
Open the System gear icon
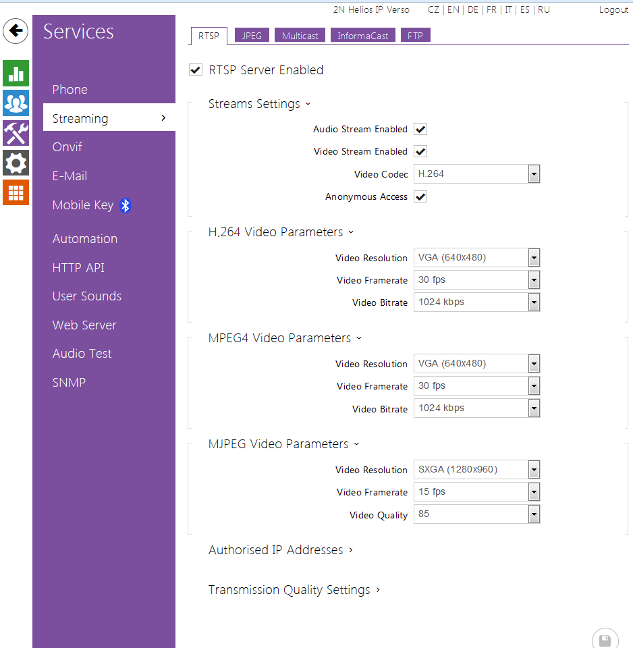click(x=16, y=163)
